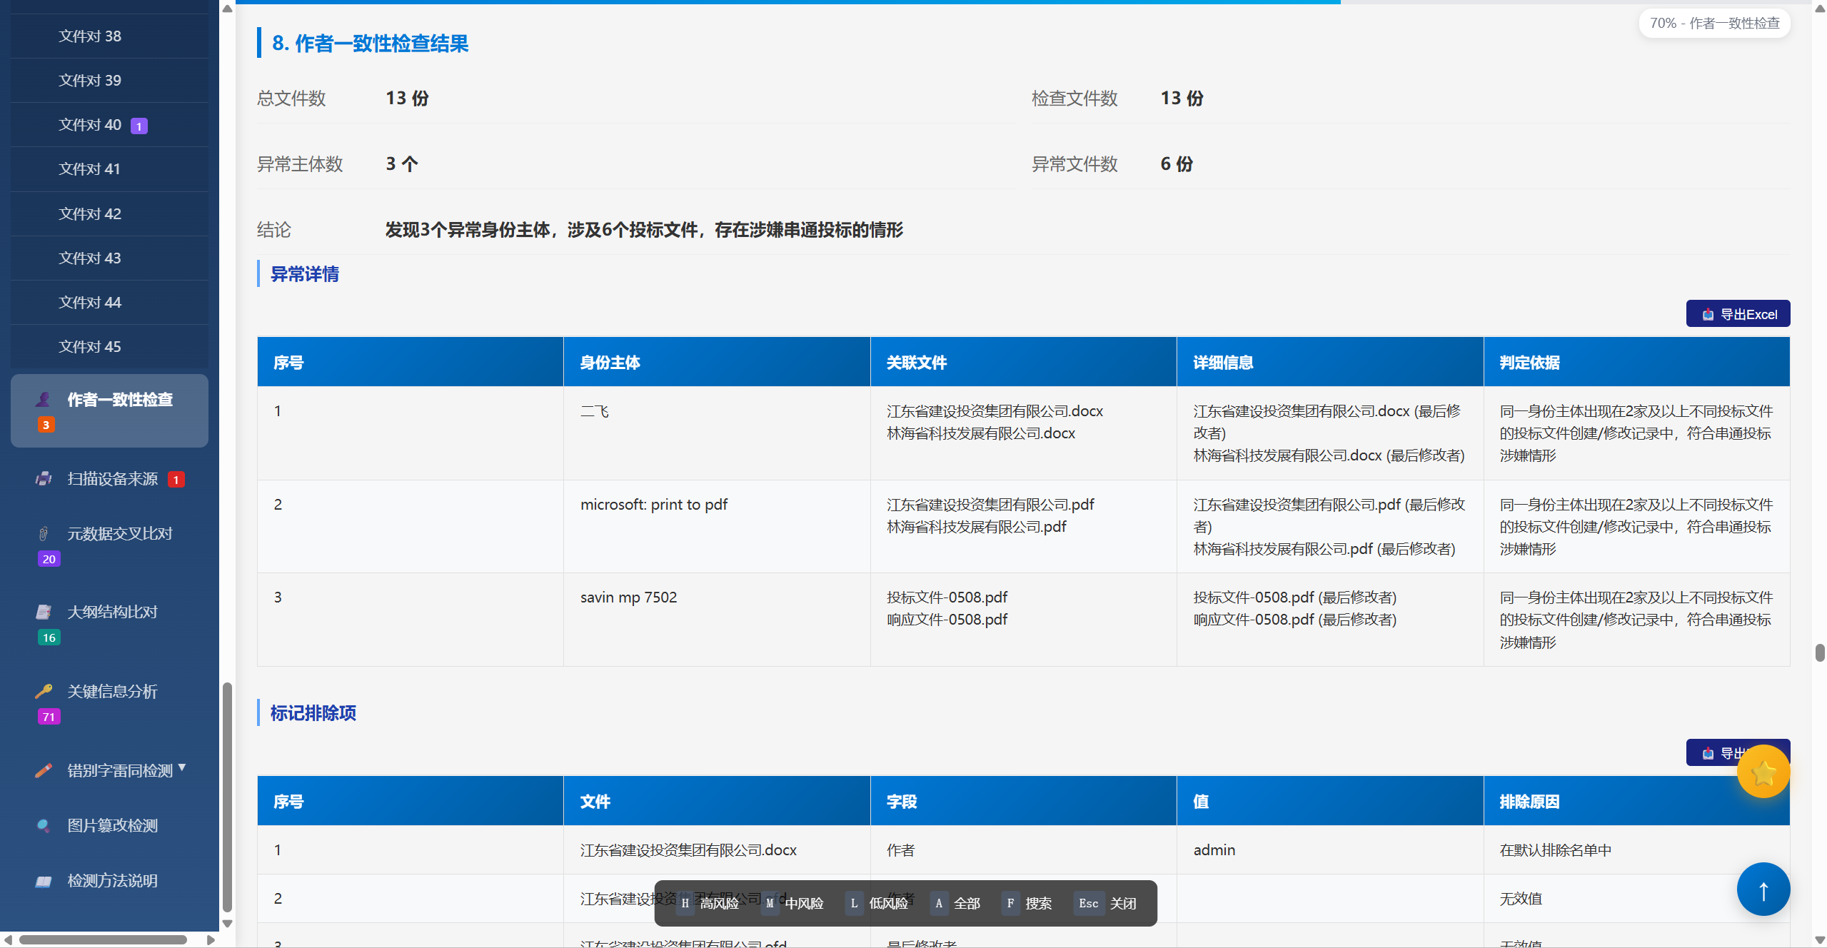Click the back-to-top arrow button
The image size is (1827, 948).
click(1763, 889)
